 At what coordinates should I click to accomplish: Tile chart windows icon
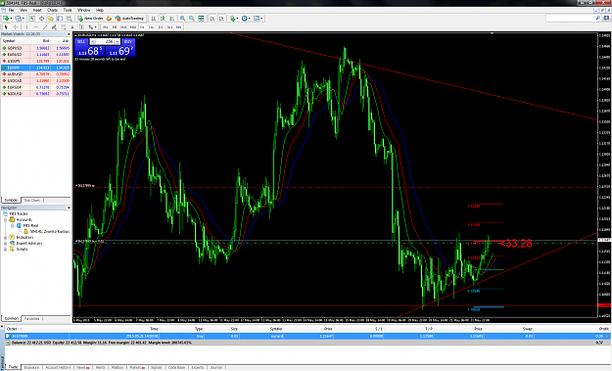[x=201, y=19]
